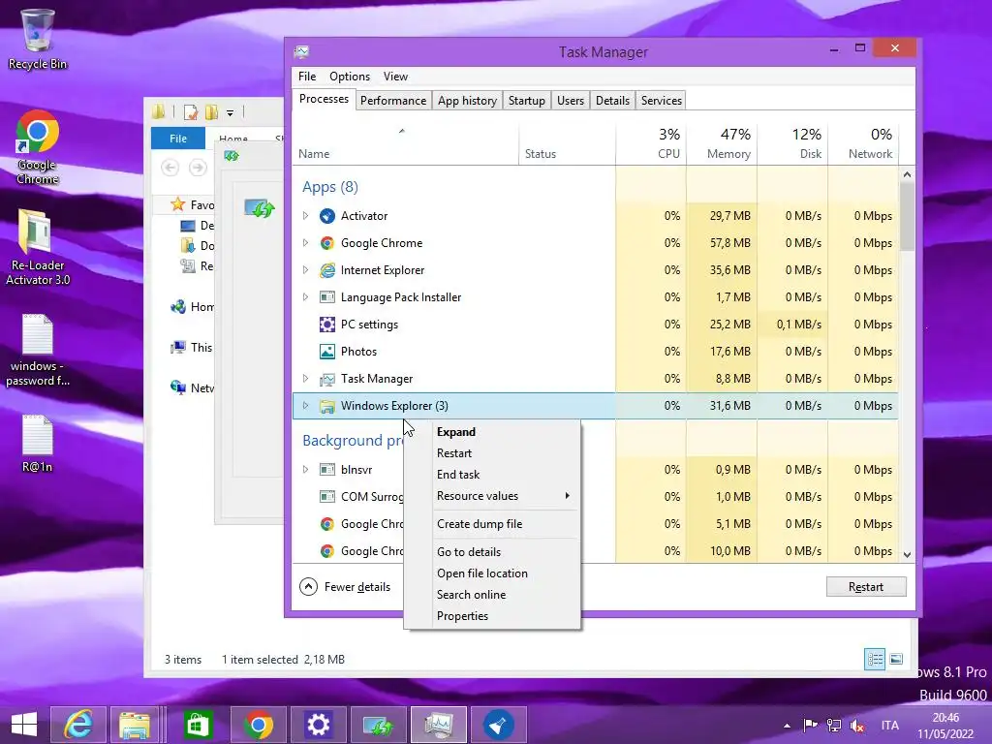Click the process list scroll down arrow

[x=907, y=555]
